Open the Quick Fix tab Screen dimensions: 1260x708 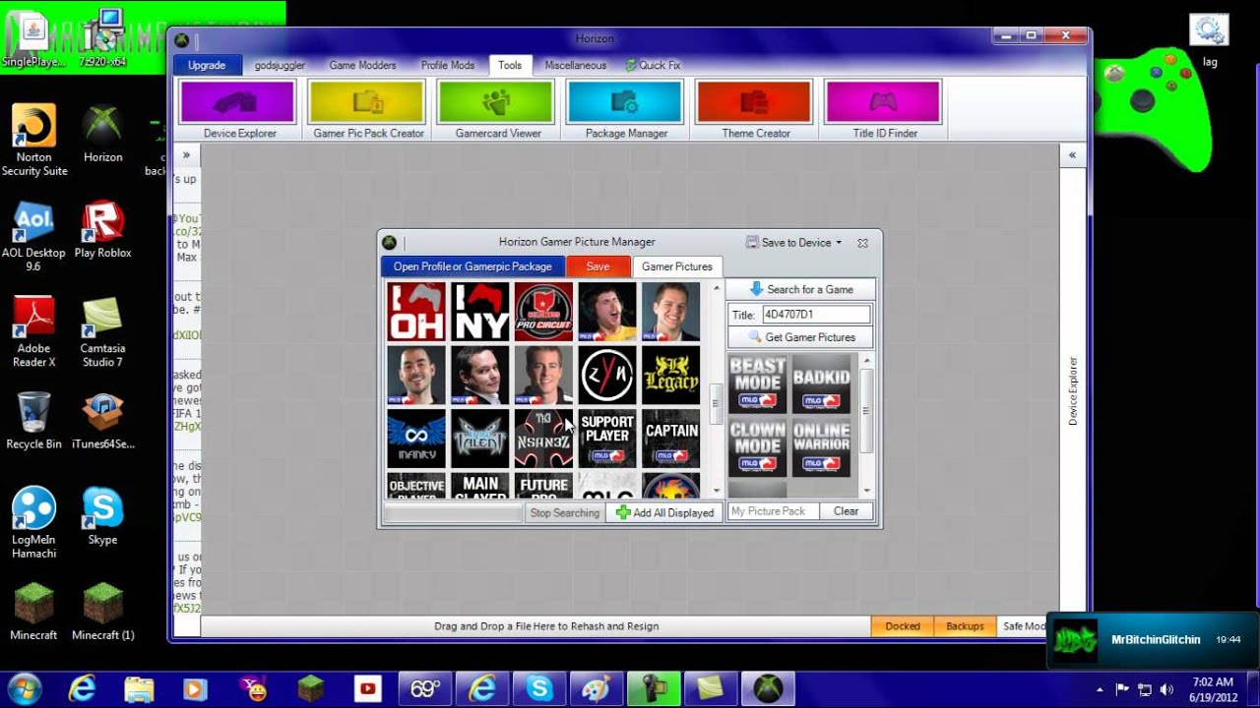click(x=653, y=65)
